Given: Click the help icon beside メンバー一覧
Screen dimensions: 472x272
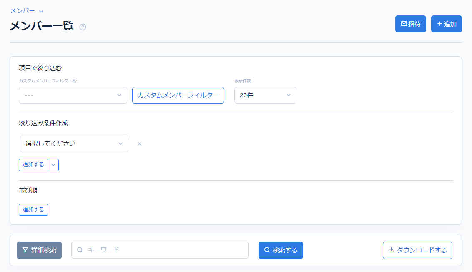Looking at the screenshot, I should click(83, 27).
